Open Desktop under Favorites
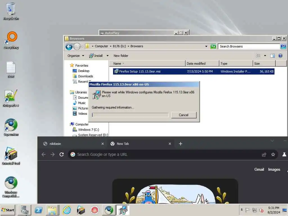Viewport: 288px width, 216px height. pos(81,71)
